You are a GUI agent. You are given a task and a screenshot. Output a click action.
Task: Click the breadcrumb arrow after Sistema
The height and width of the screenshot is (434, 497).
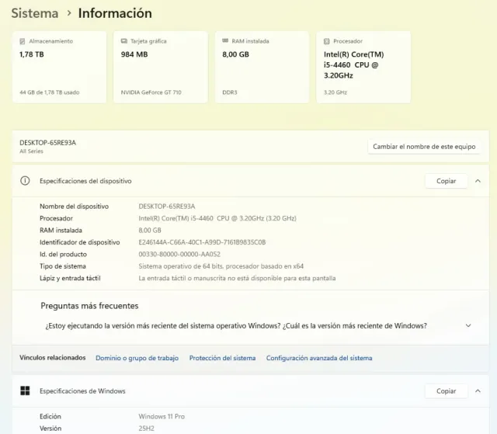click(x=68, y=13)
